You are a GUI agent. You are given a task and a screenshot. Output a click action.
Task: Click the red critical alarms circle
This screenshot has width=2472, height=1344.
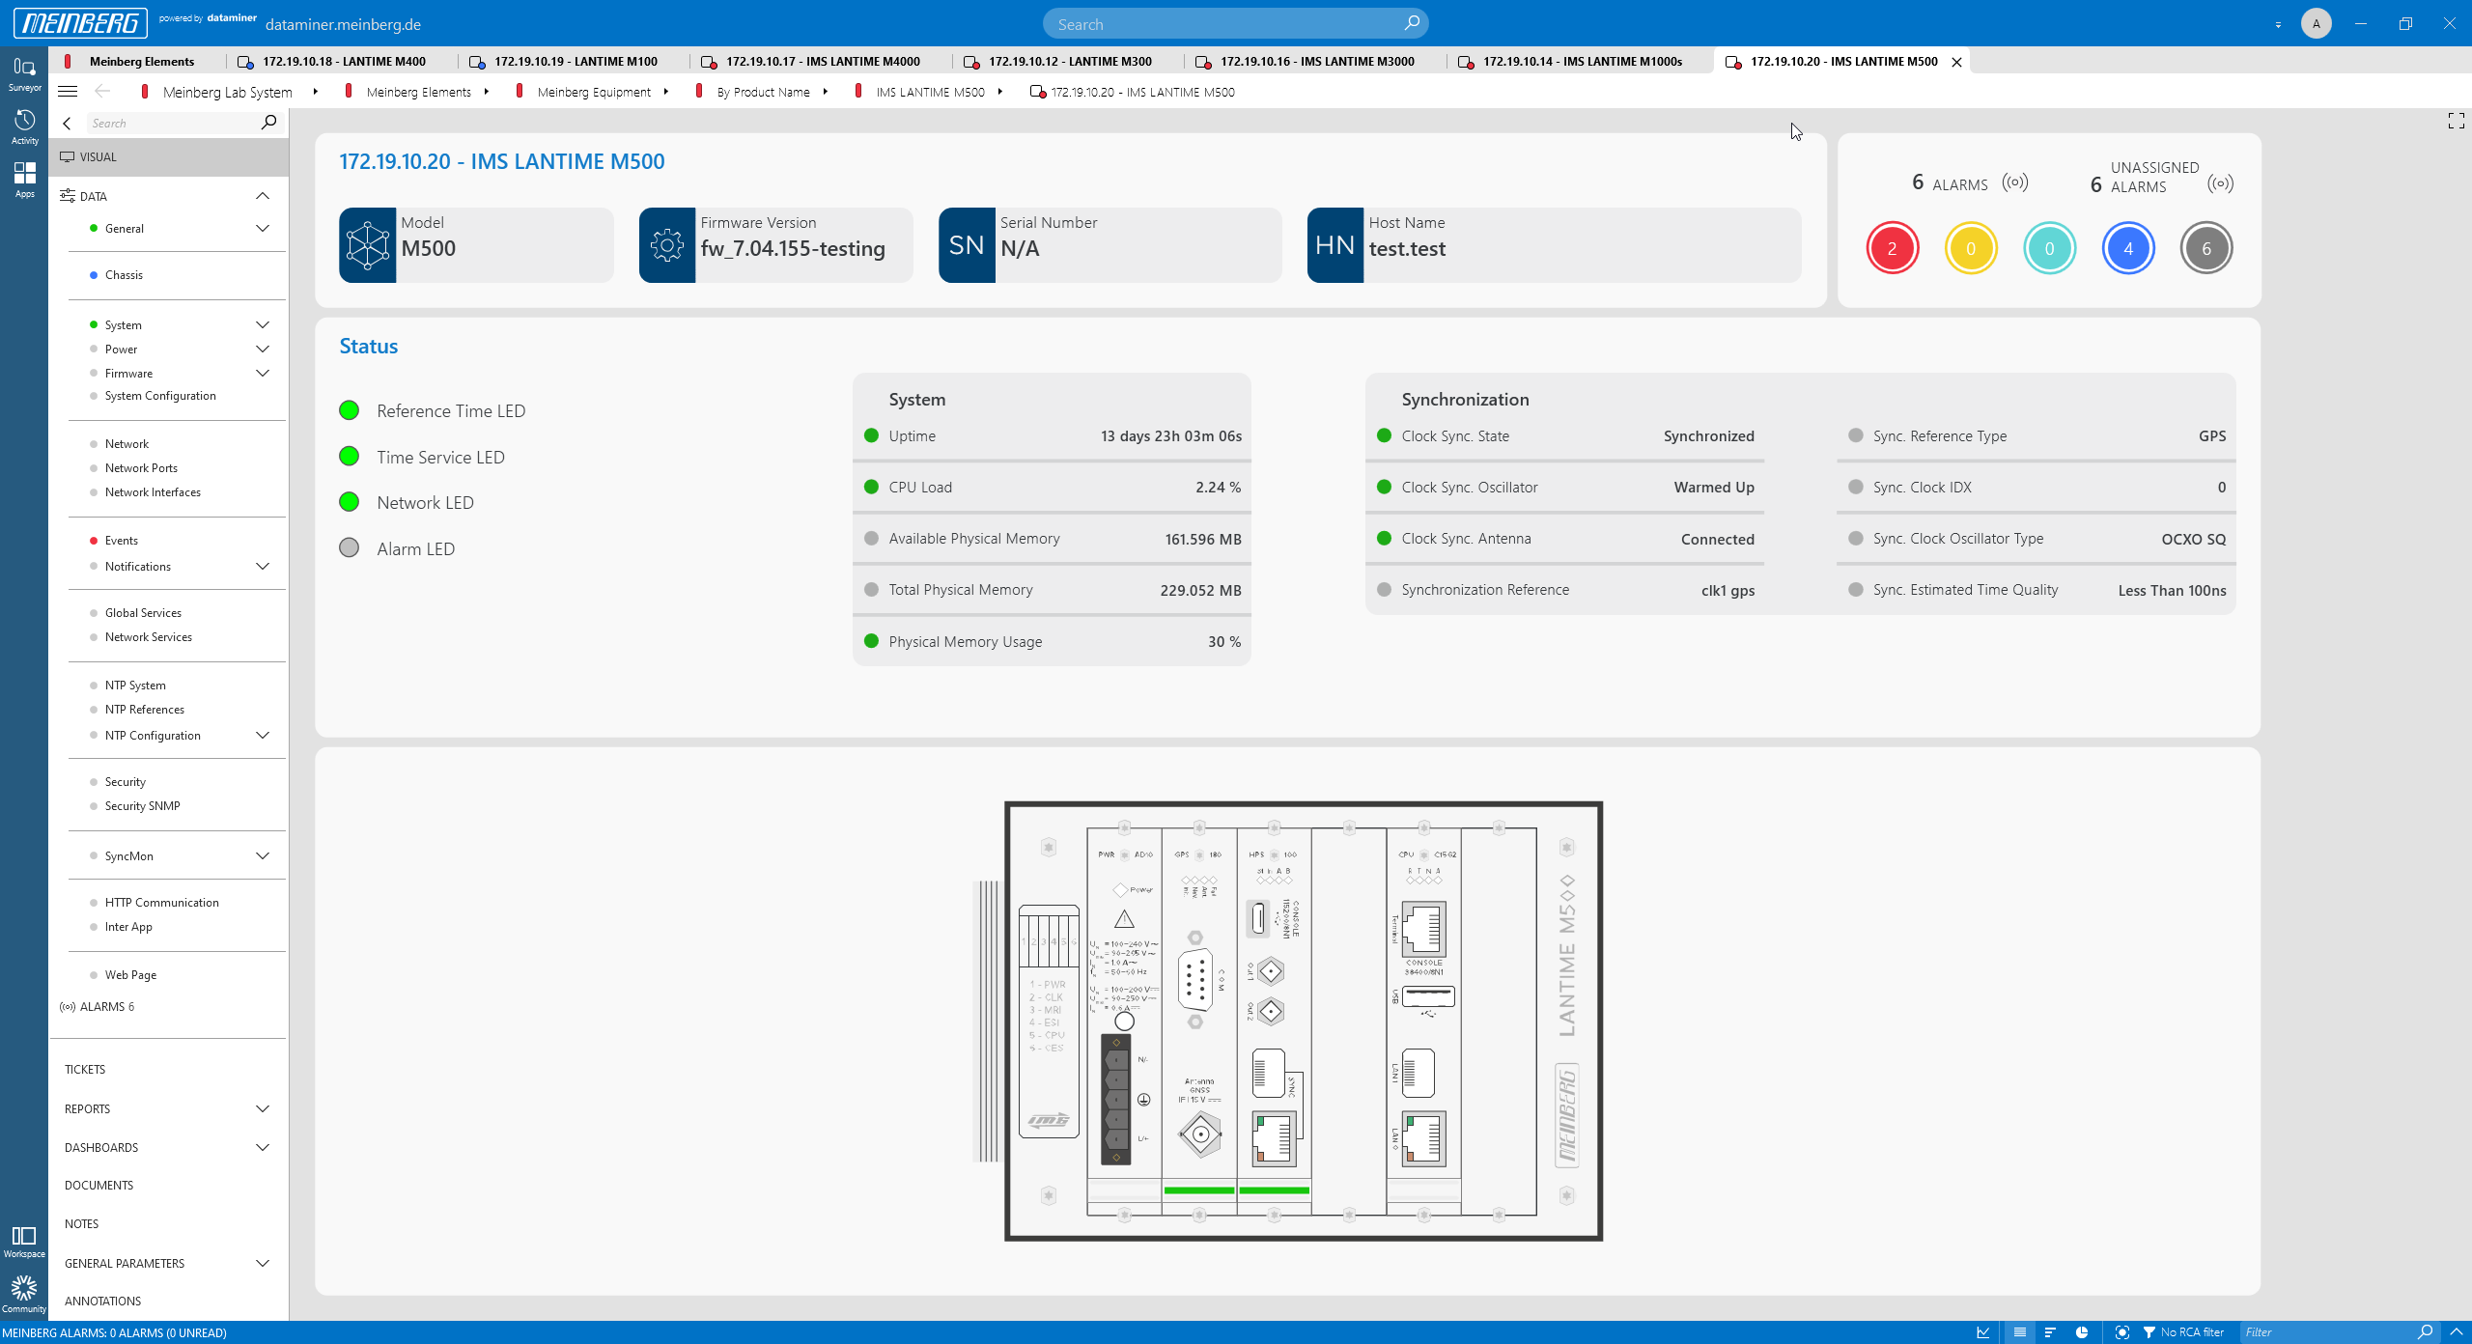[x=1892, y=248]
